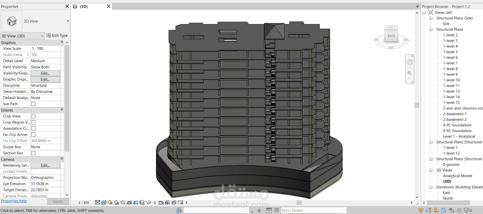Tick the Far Clip Active checkbox
Viewport: 483px width, 214px height.
pyautogui.click(x=33, y=135)
